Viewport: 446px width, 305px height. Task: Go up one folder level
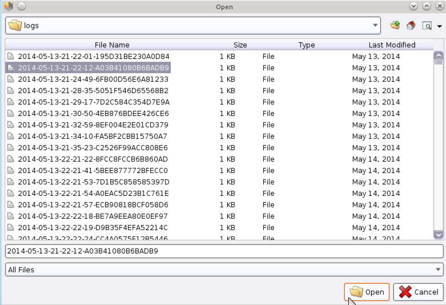pyautogui.click(x=395, y=25)
